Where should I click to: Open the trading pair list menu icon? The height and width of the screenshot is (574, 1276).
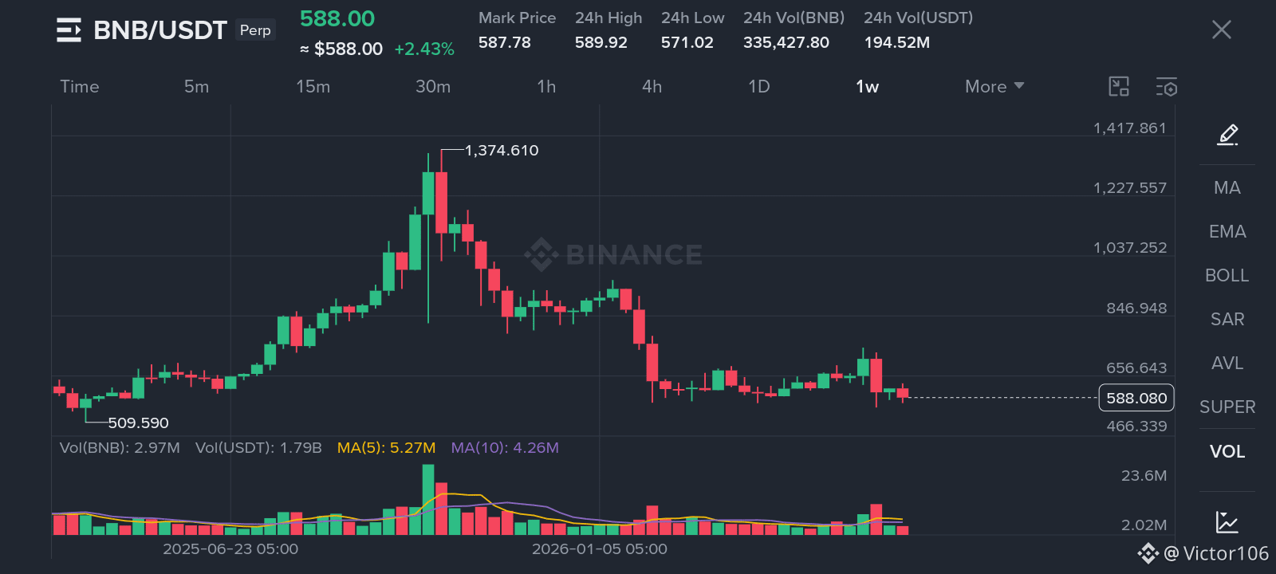point(69,30)
